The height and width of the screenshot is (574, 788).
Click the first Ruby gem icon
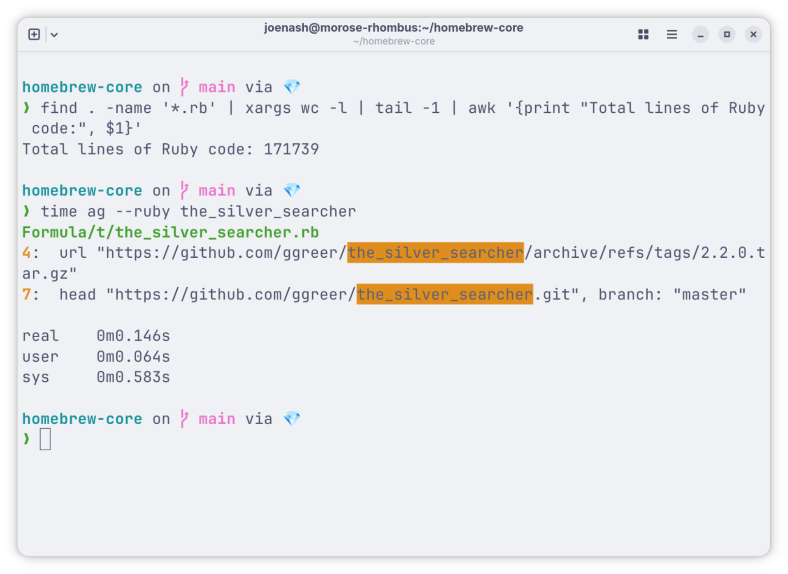[292, 87]
